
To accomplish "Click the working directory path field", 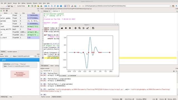I will pyautogui.click(x=127, y=6).
